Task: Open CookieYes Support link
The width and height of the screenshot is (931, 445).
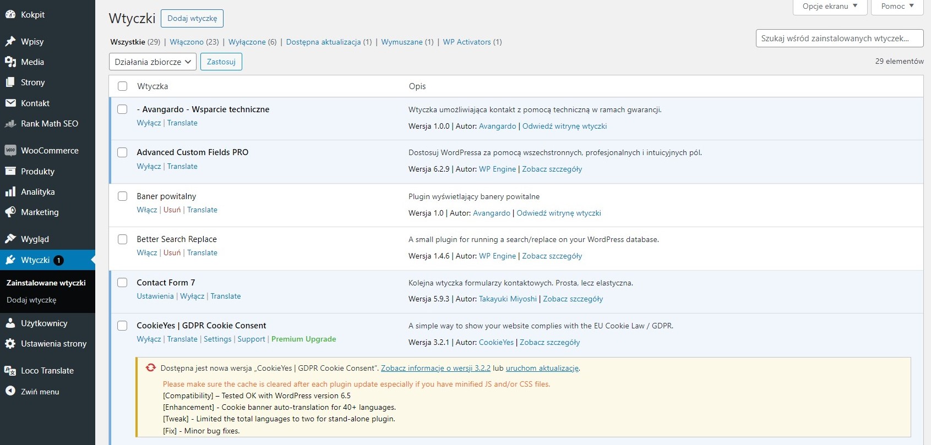Action: tap(251, 339)
